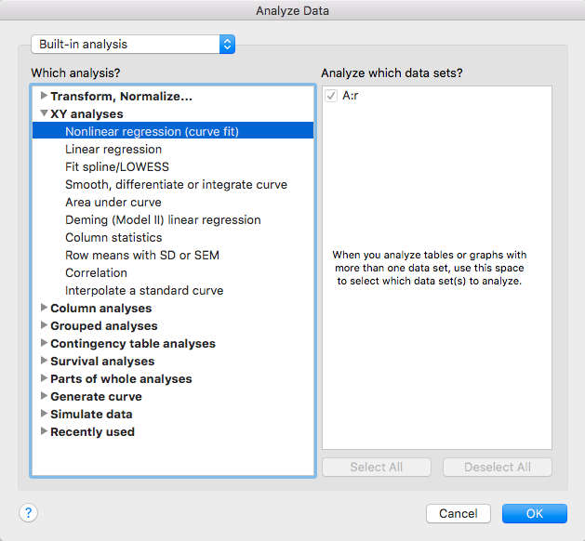Image resolution: width=585 pixels, height=541 pixels.
Task: Expand the Survival analyses section
Action: point(44,361)
